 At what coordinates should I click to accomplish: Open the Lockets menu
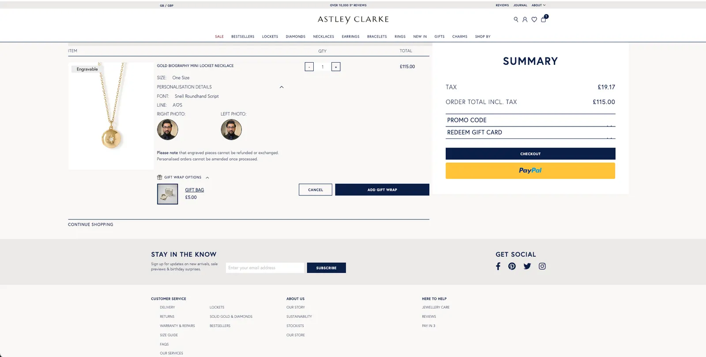270,37
